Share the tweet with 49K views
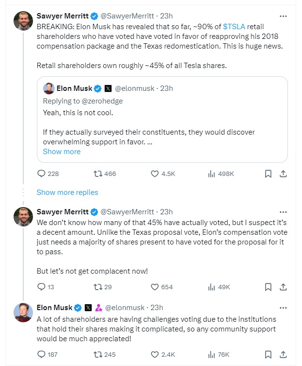 click(284, 287)
